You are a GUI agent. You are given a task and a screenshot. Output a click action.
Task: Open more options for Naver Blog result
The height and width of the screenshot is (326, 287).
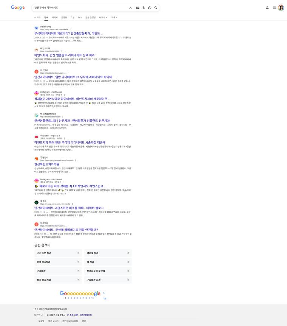click(71, 29)
